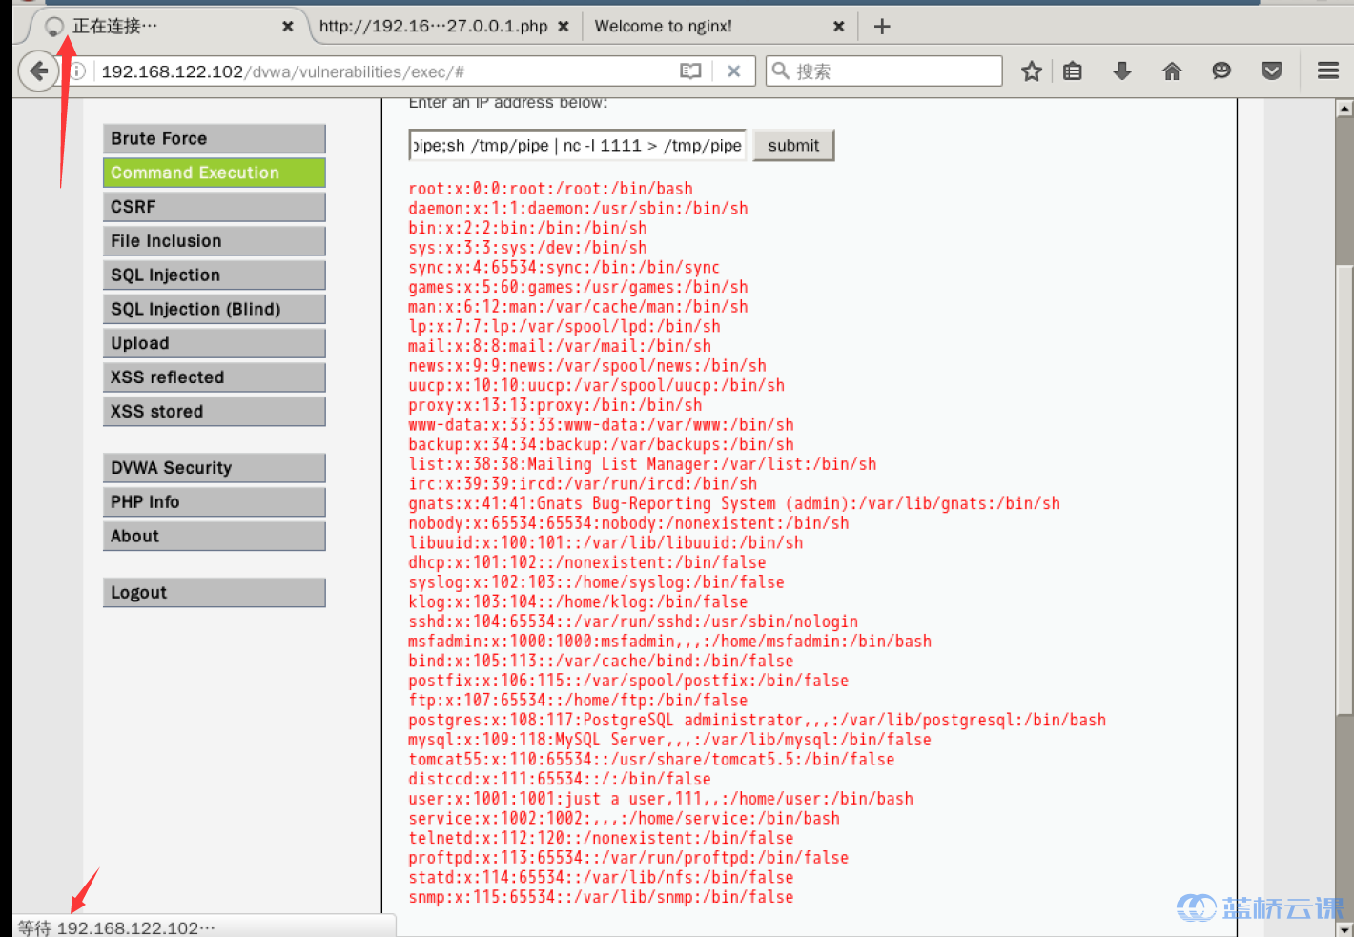Open the Upload page
Image resolution: width=1354 pixels, height=937 pixels.
coord(215,343)
